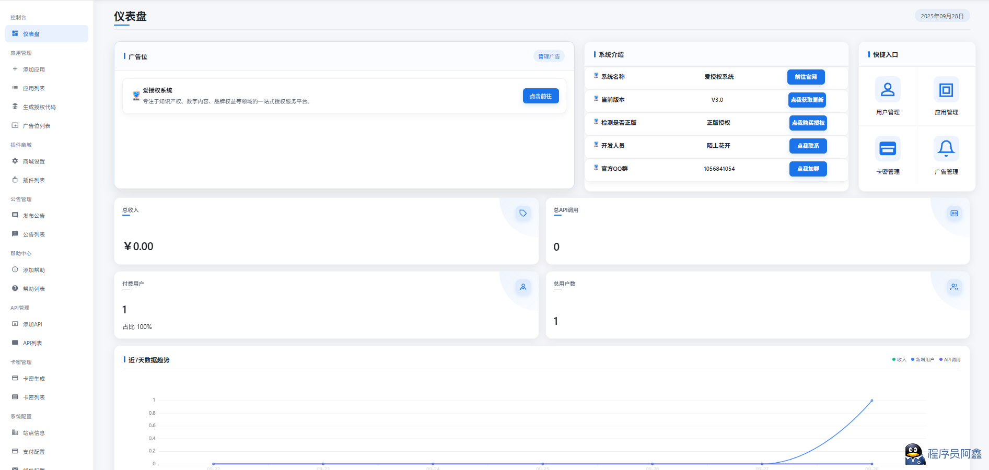The height and width of the screenshot is (470, 989).
Task: Open the 应用管理 quick entry icon
Action: pyautogui.click(x=946, y=90)
